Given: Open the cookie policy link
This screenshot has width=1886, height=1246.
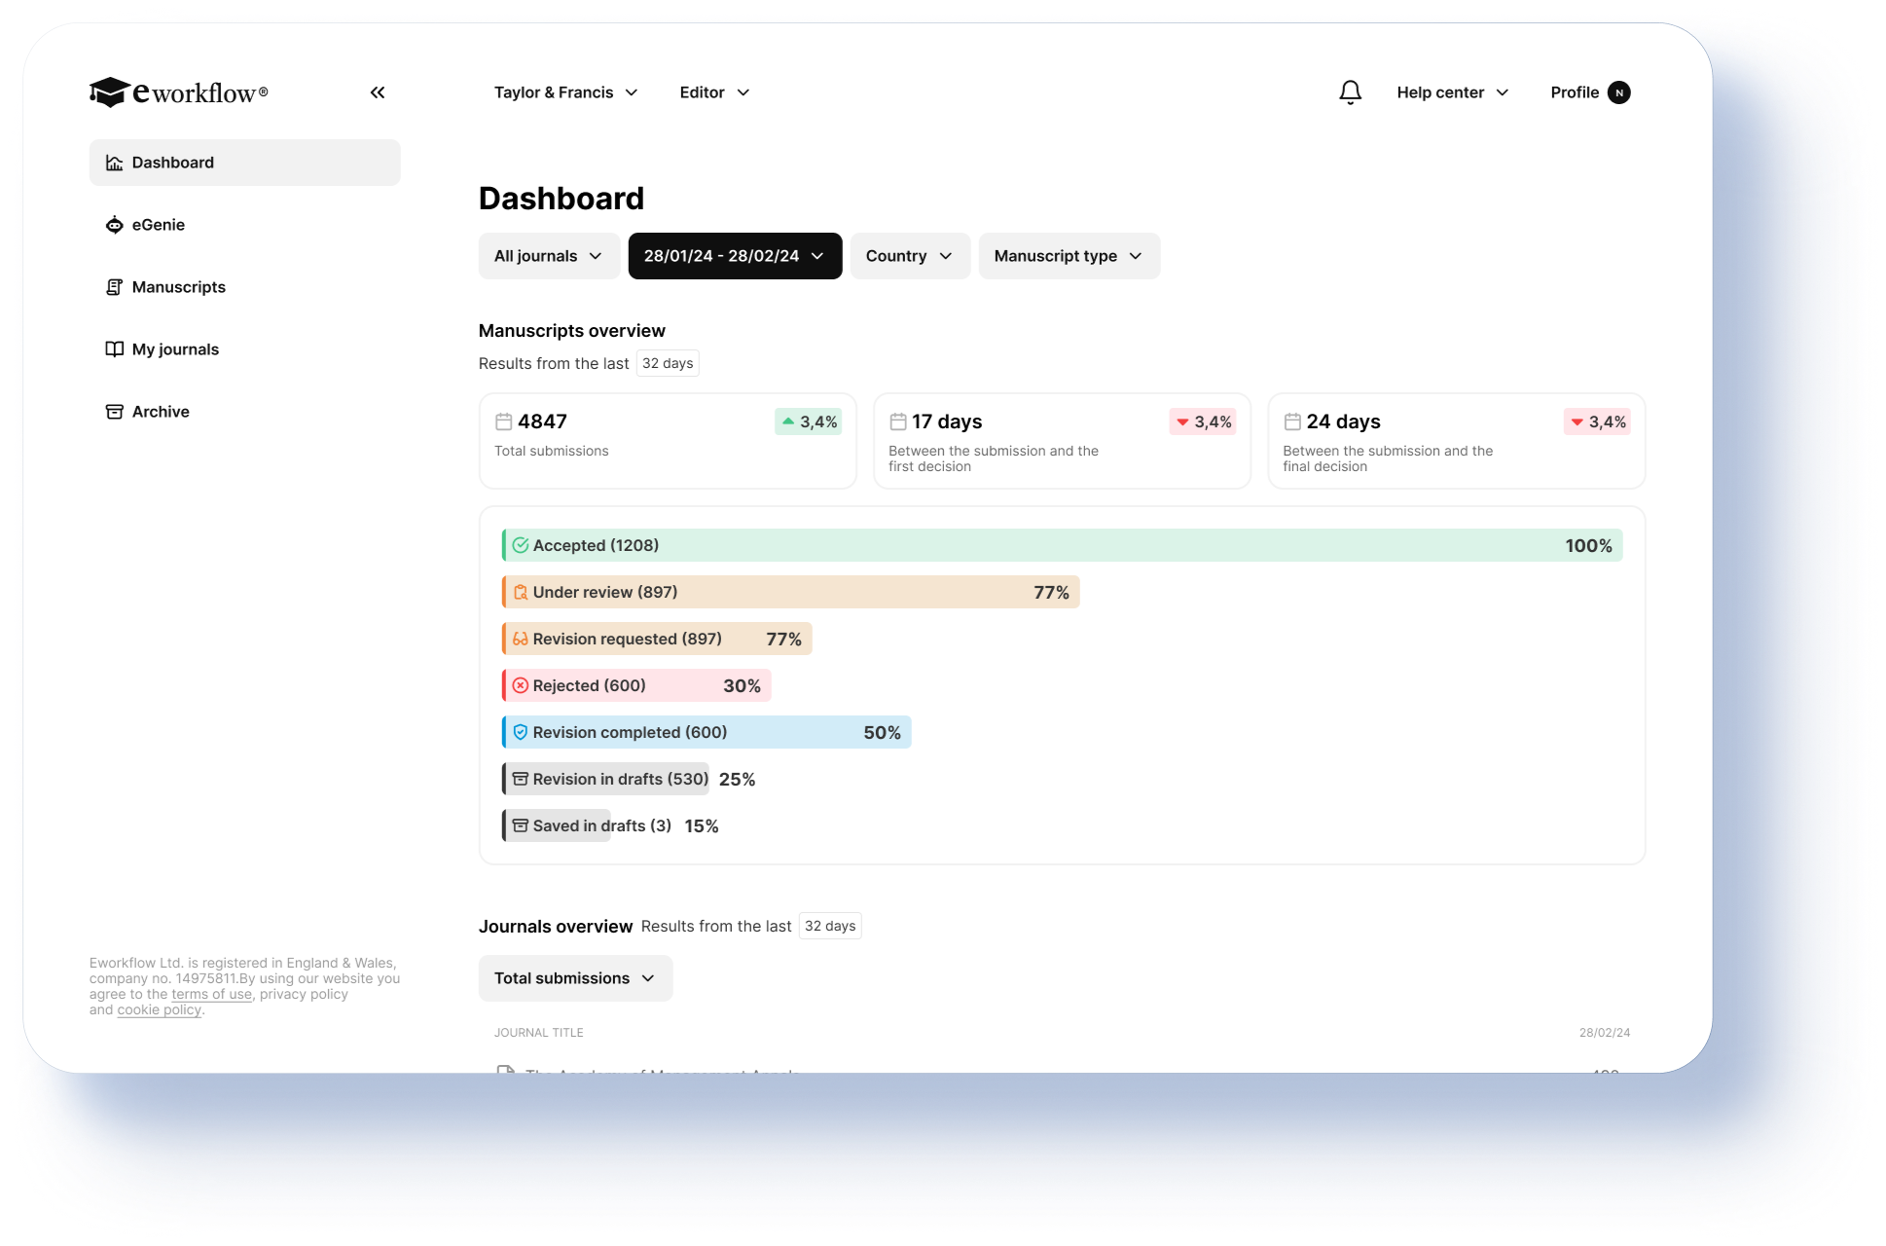Looking at the screenshot, I should tap(160, 1009).
